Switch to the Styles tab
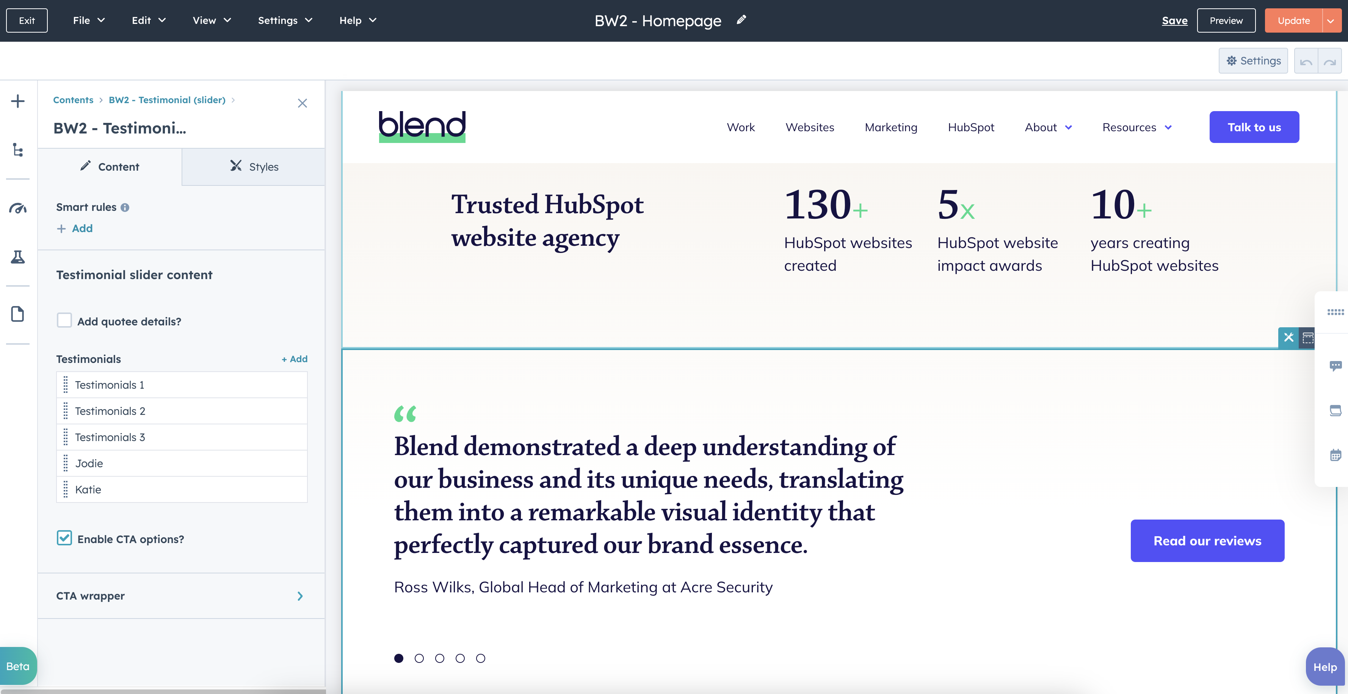This screenshot has height=694, width=1348. [253, 166]
